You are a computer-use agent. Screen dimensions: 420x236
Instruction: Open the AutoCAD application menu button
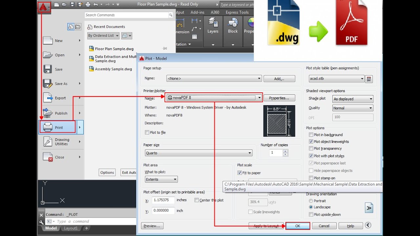tap(44, 7)
